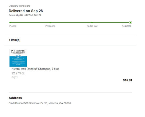Click the Delivered ring status icon
This screenshot has width=145, height=117.
coord(130,23)
